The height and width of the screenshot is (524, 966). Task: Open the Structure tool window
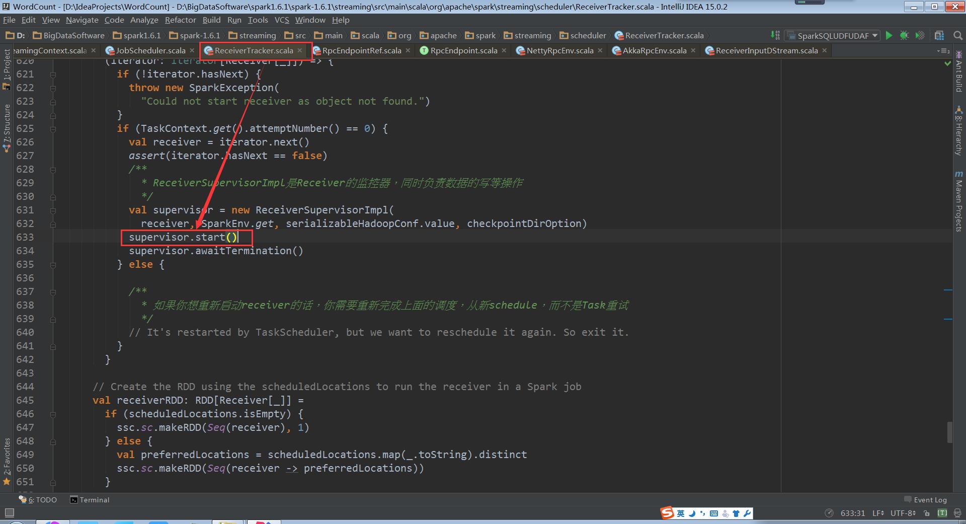tap(7, 128)
